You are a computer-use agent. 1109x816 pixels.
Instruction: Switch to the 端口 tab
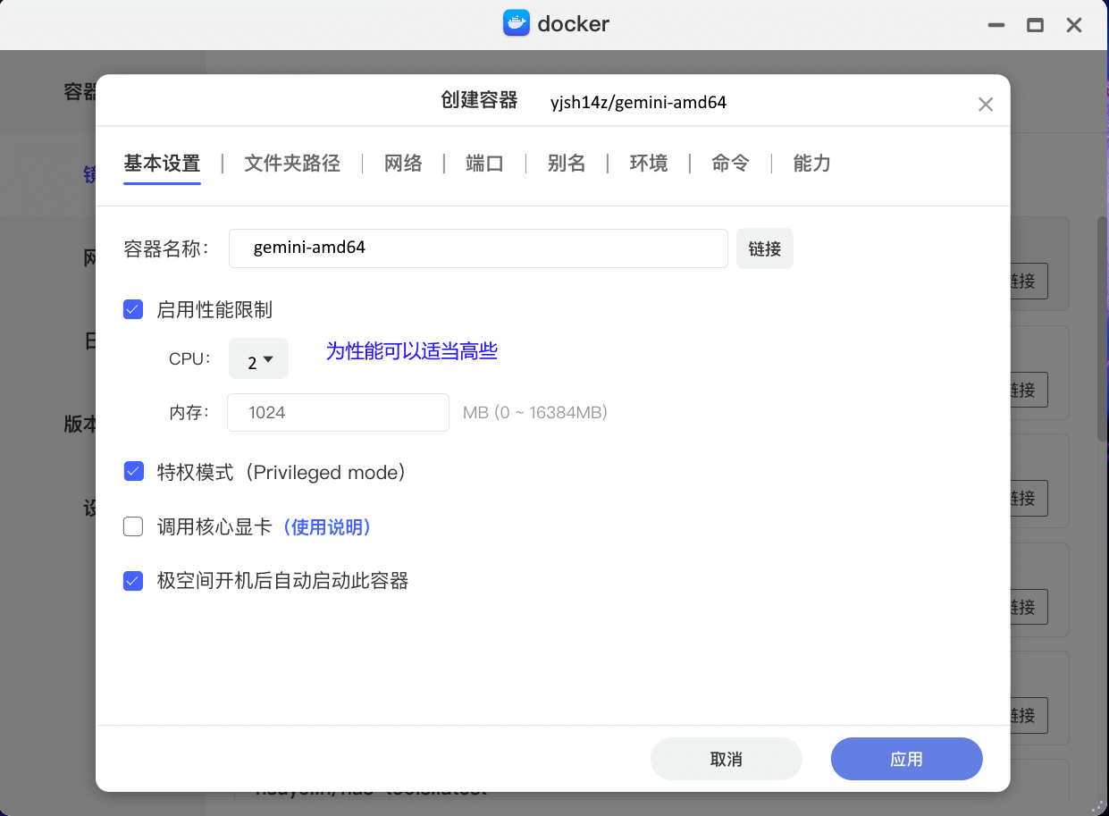pos(485,164)
